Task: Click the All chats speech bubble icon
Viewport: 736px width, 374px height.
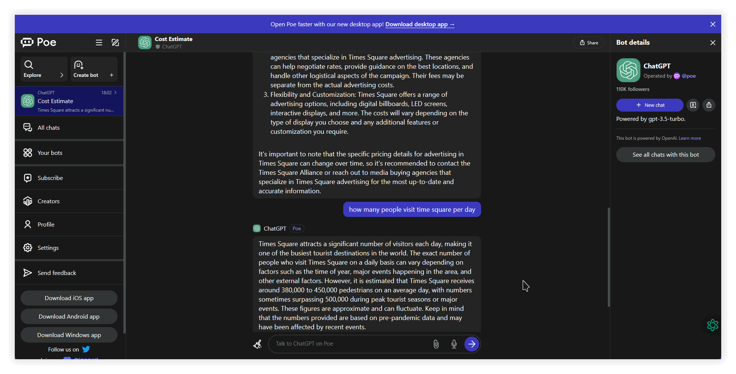Action: [28, 127]
